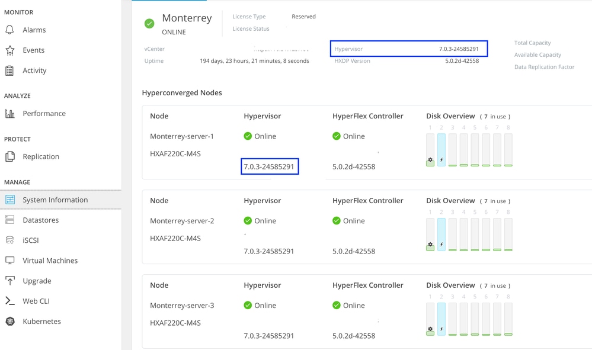
Task: Click the Data Replication Factor label
Action: pos(544,67)
